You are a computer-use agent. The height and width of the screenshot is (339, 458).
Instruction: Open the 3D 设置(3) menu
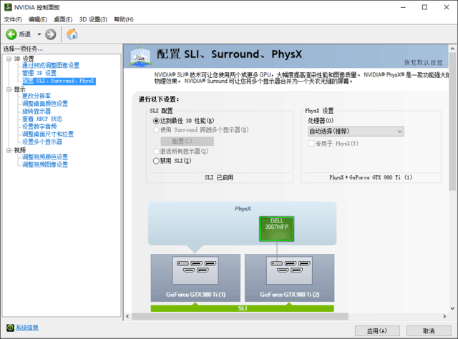tap(94, 19)
